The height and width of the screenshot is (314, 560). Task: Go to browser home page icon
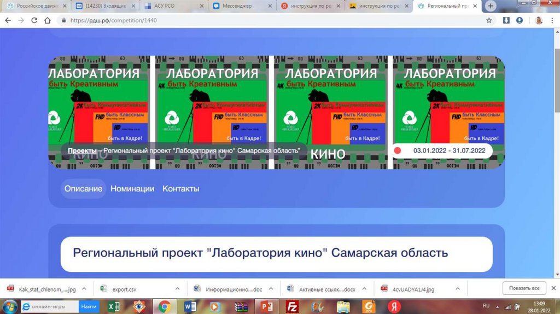tap(48, 20)
